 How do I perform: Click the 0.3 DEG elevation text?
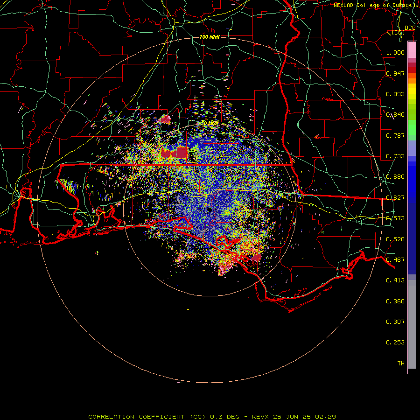(x=225, y=417)
